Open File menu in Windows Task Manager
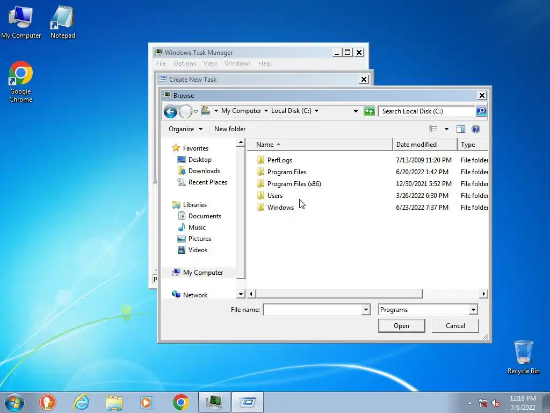The width and height of the screenshot is (550, 413). click(161, 63)
